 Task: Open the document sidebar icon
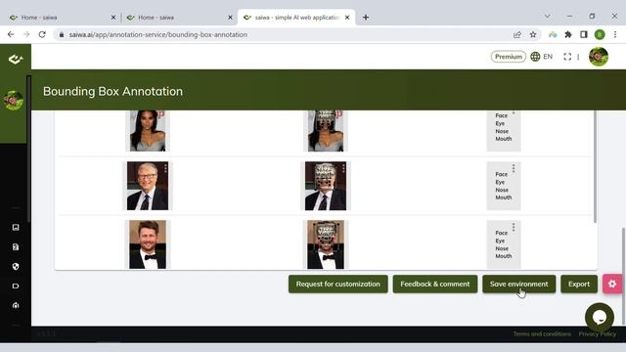pos(16,247)
